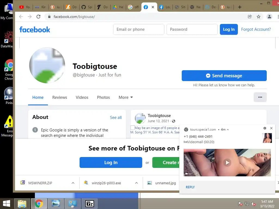
Task: Expand the More dropdown
Action: click(x=126, y=97)
